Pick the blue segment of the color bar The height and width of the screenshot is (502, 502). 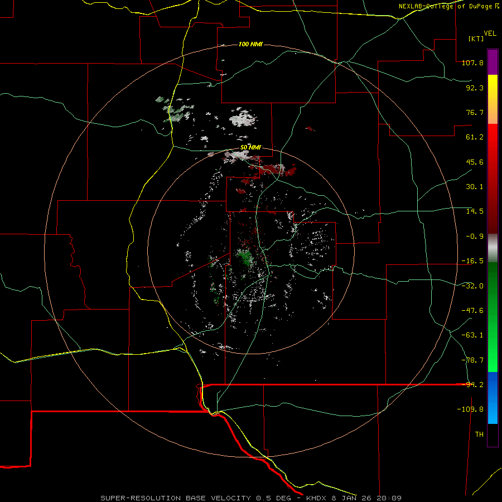pyautogui.click(x=493, y=398)
